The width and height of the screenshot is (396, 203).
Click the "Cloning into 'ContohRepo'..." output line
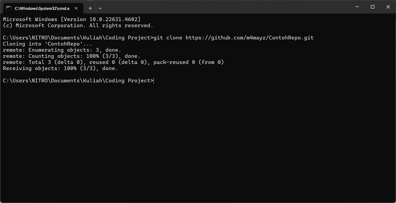48,44
